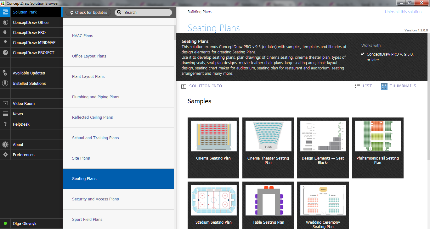
Task: Open the Stadium Seating Plan sample
Action: 213,205
